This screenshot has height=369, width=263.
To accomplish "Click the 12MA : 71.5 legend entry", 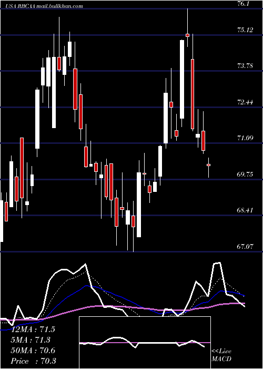I will coord(33,329).
